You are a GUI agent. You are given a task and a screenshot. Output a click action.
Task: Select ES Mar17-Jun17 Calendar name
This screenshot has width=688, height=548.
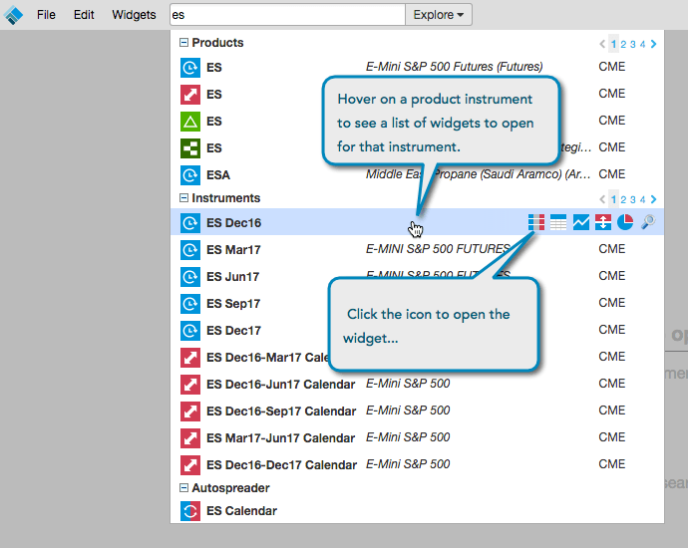tap(280, 438)
